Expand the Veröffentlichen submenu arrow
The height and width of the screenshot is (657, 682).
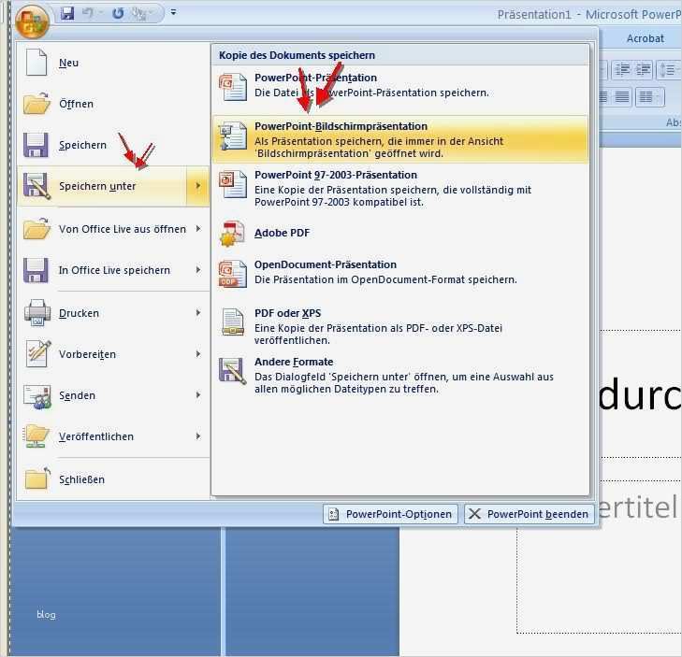198,436
